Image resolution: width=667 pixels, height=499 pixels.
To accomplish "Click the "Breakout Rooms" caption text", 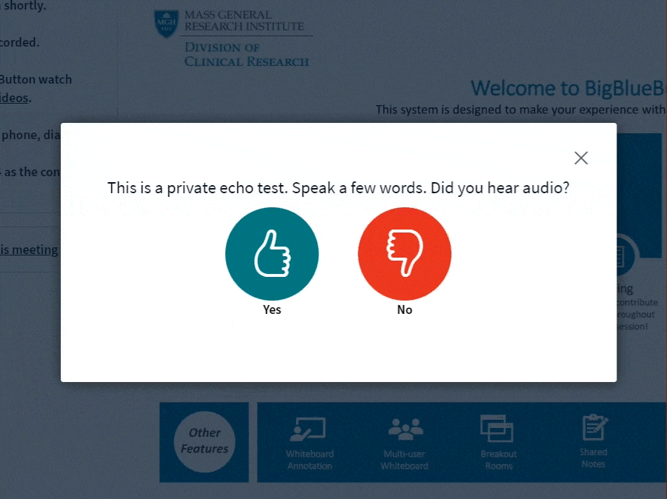I will click(499, 460).
